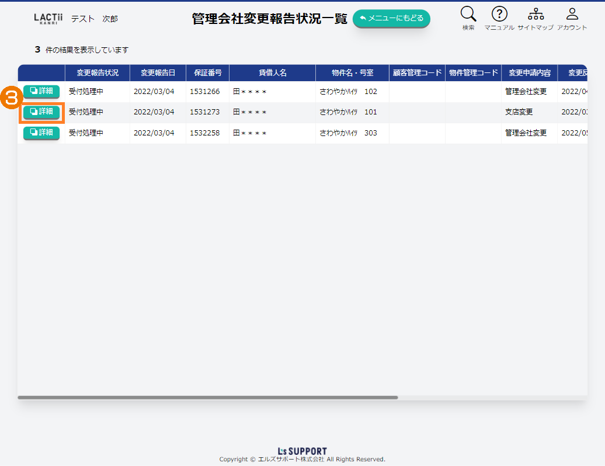Open 詳細 for the 支店変更 row
605x466 pixels.
coord(41,112)
